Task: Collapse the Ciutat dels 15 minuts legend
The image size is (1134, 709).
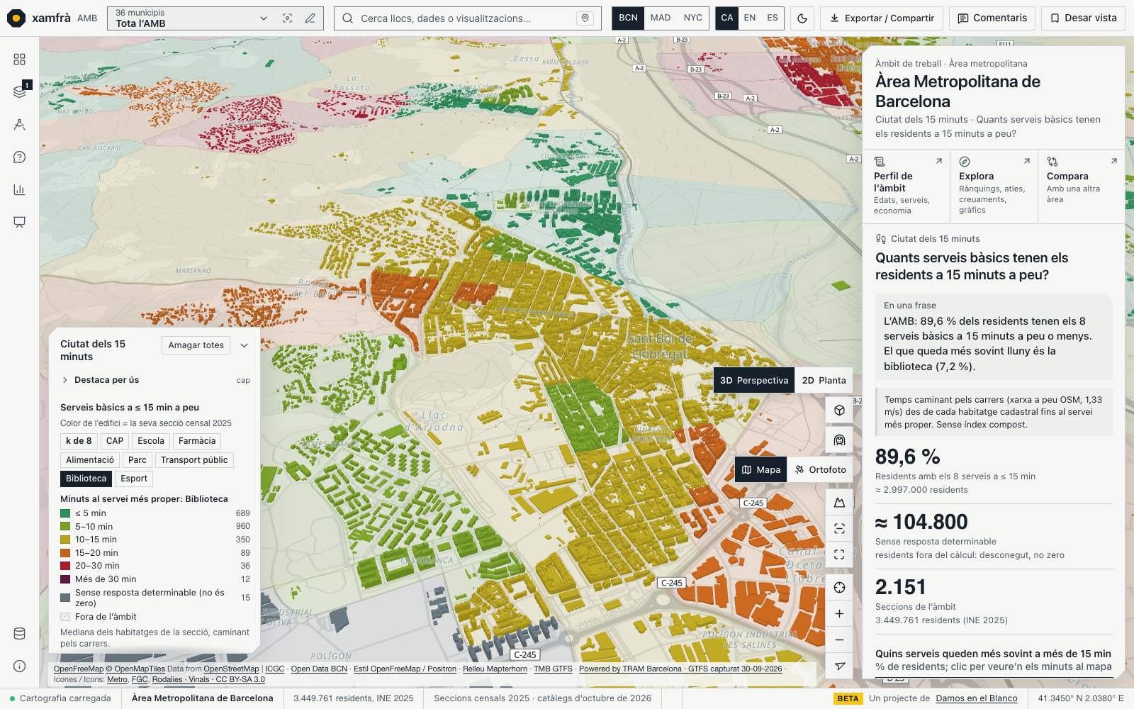Action: pos(244,345)
